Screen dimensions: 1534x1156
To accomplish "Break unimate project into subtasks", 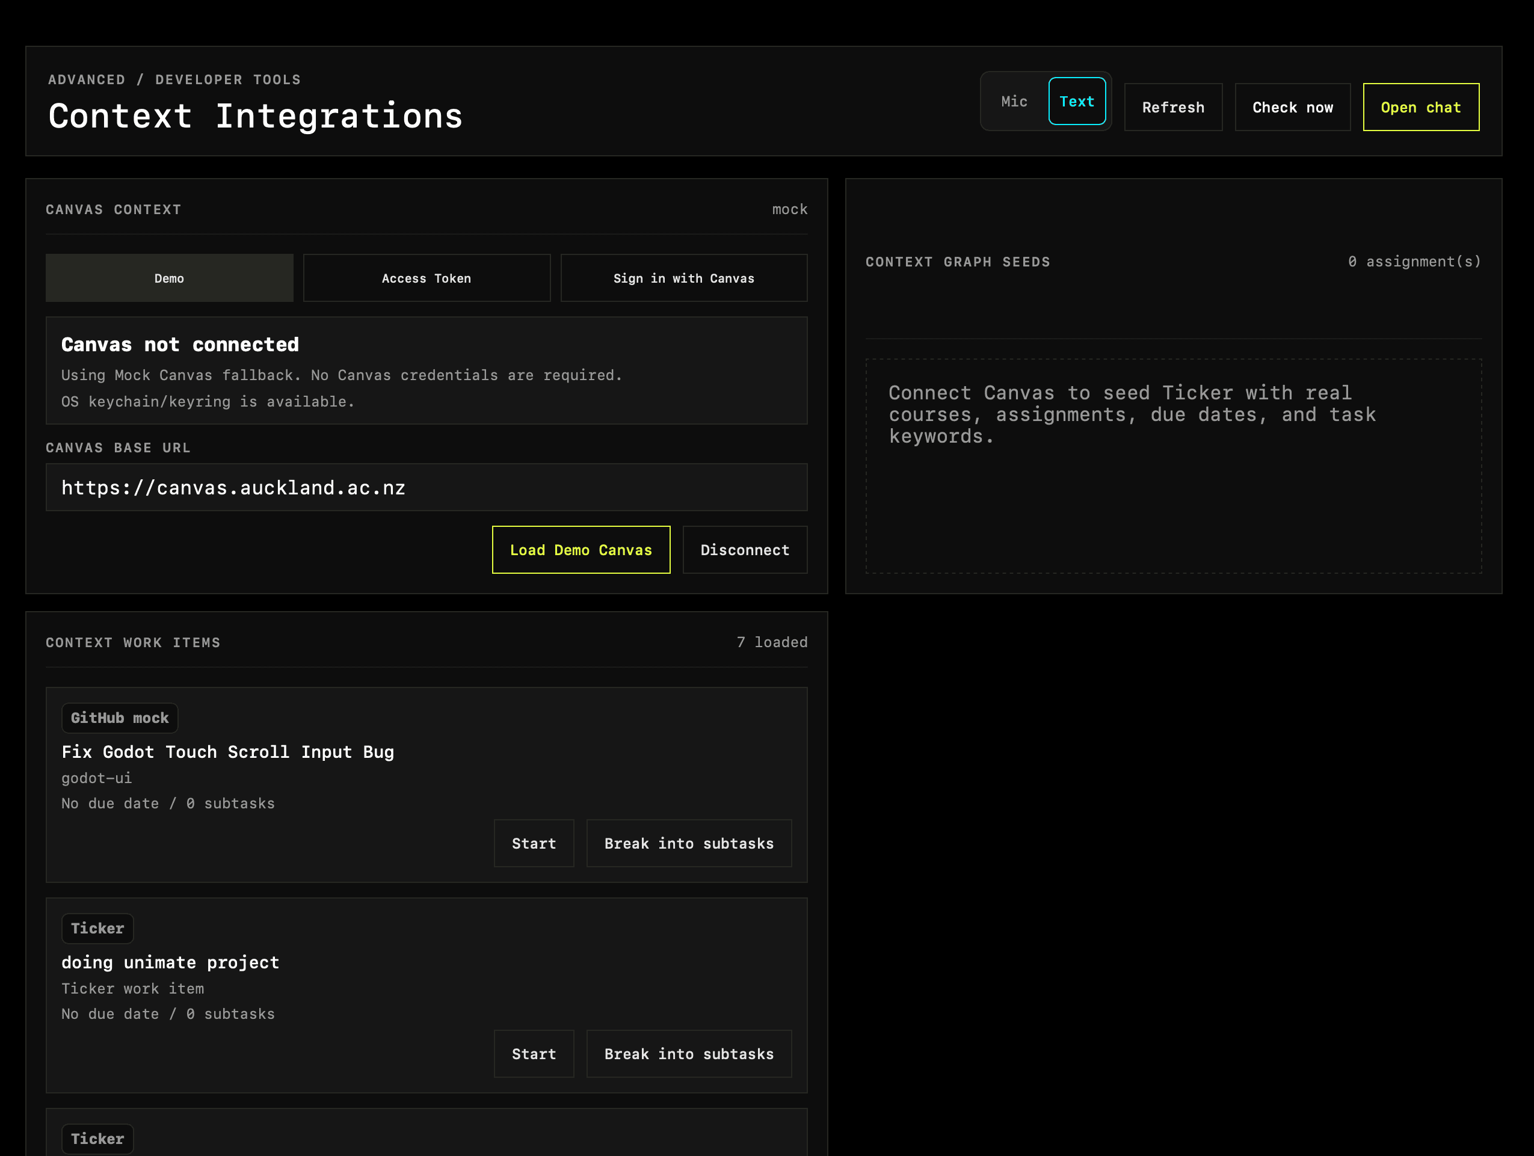I will (x=689, y=1053).
